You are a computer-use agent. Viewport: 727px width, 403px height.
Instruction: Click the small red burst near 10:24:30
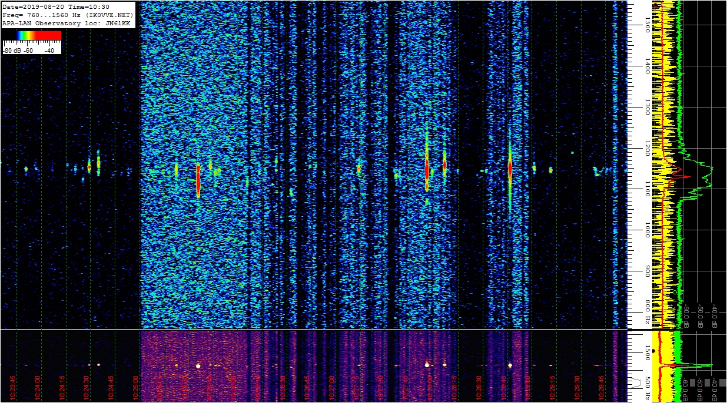coord(89,167)
